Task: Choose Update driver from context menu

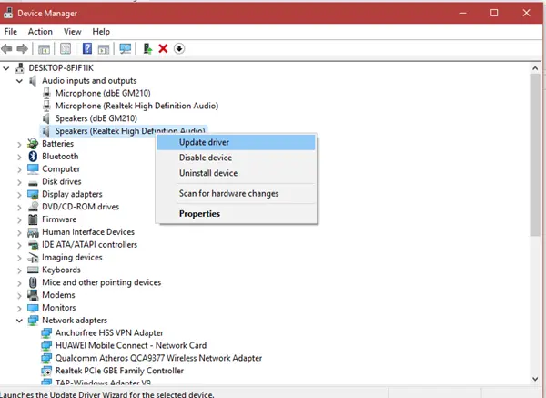Action: 236,142
